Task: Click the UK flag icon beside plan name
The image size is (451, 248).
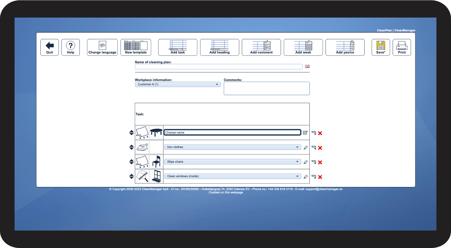Action: 307,66
